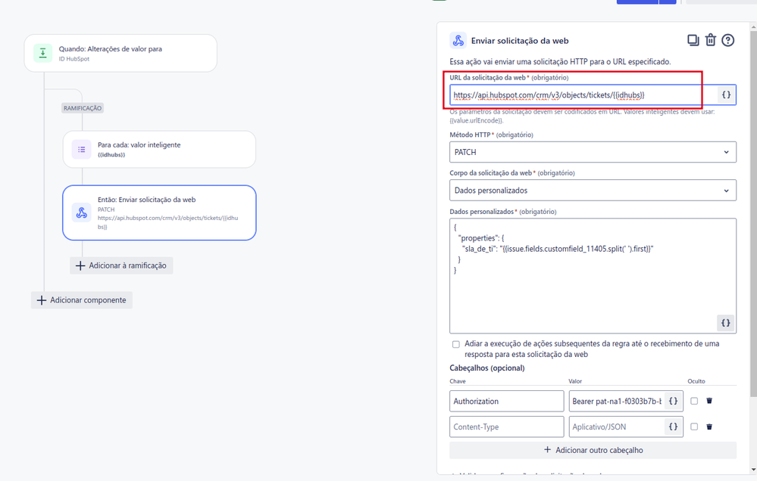This screenshot has height=481, width=757.
Task: Click 'PATCH' text on the 'Então' card
Action: [106, 209]
